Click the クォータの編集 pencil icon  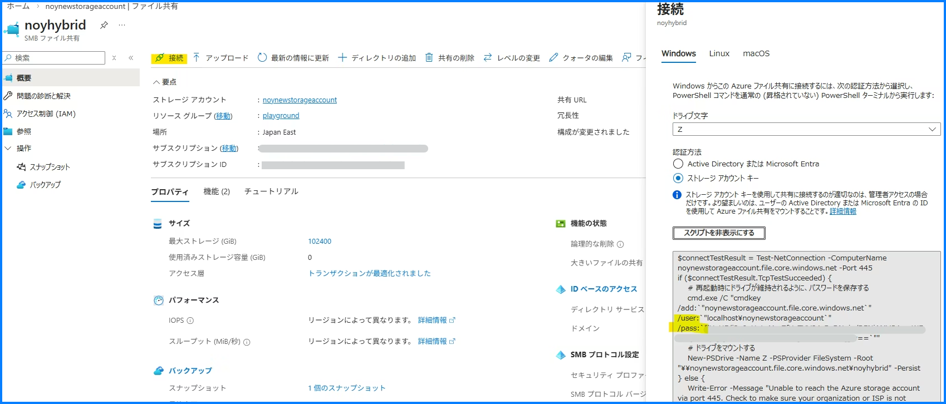[553, 58]
